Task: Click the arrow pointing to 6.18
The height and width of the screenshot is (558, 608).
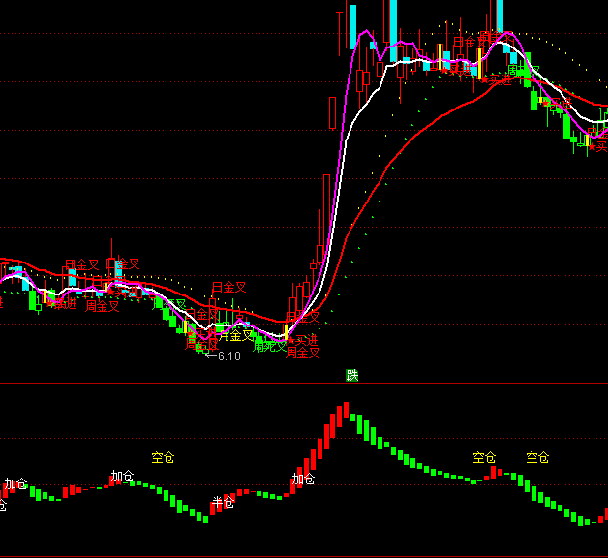Action: point(211,356)
